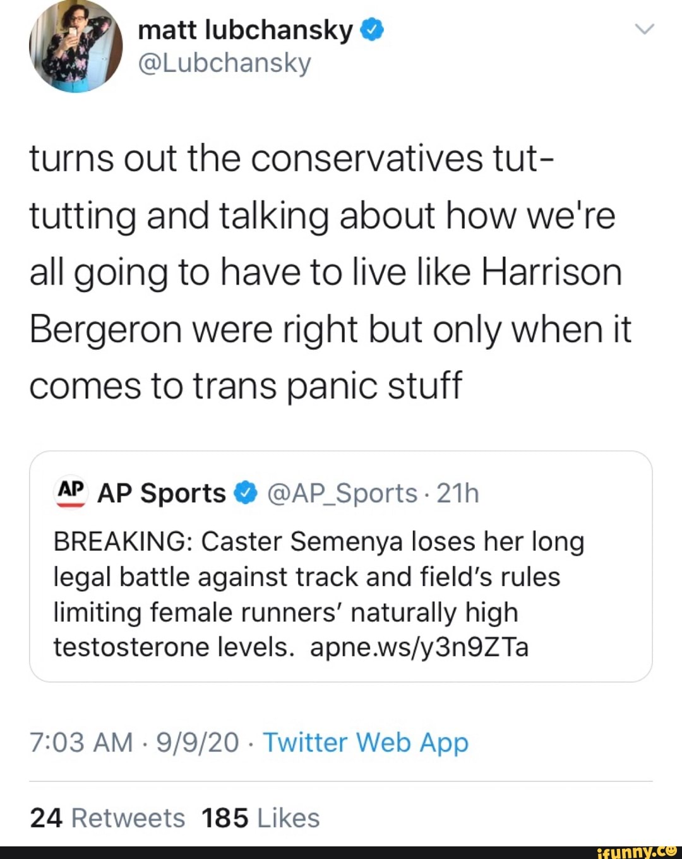Click the matt lubchansky display name
Screen dimensions: 682x859
[245, 30]
